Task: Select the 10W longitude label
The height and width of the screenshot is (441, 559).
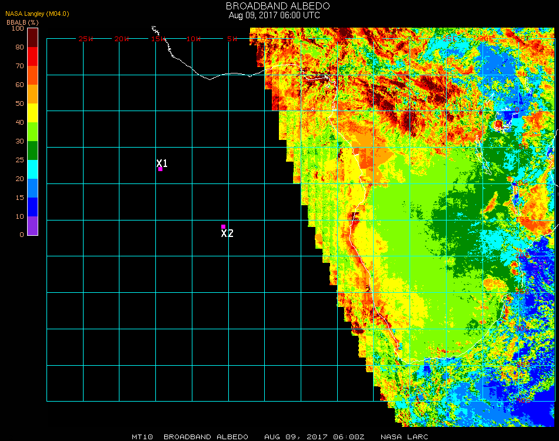Action: coord(194,39)
